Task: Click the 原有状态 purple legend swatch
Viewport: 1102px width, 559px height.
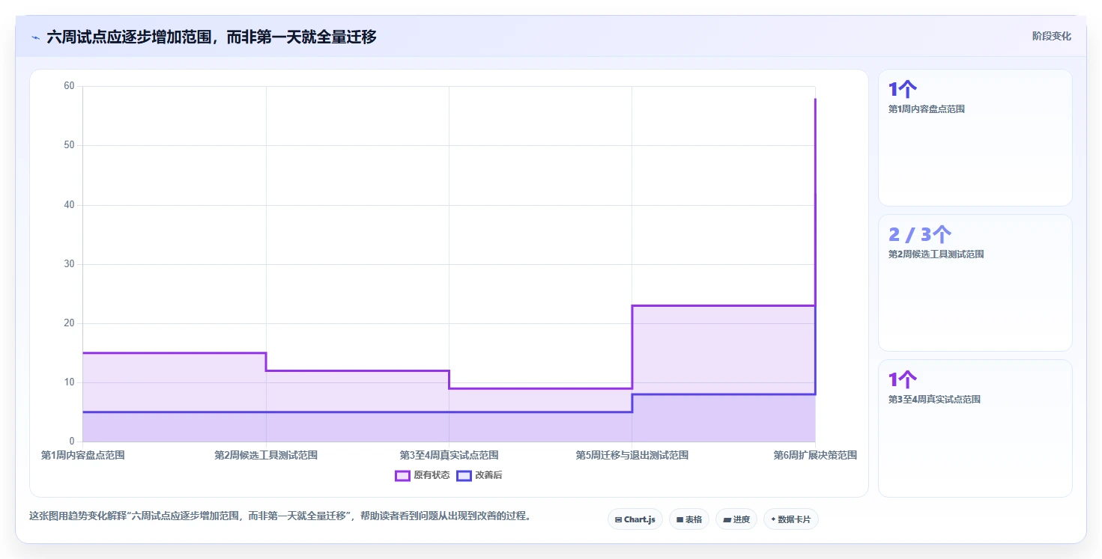Action: [x=402, y=475]
